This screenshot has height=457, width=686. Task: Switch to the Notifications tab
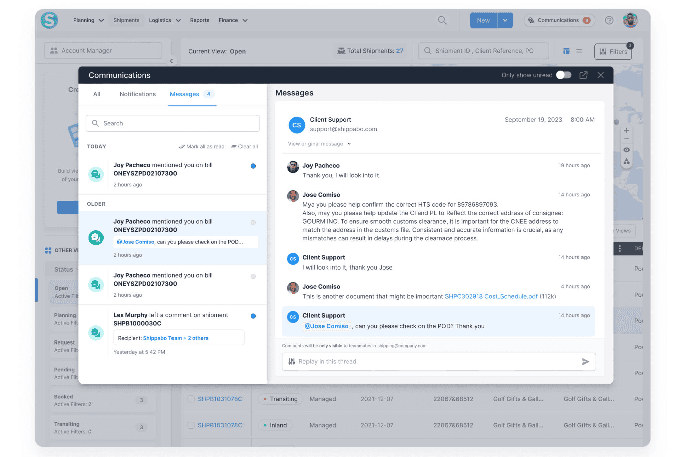tap(138, 94)
